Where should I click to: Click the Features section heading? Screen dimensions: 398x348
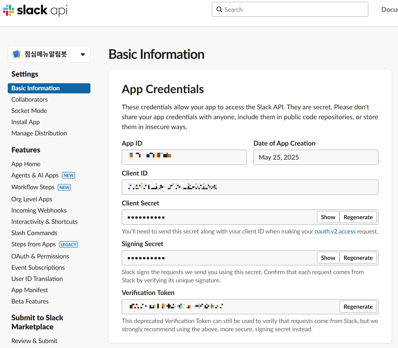tap(26, 150)
